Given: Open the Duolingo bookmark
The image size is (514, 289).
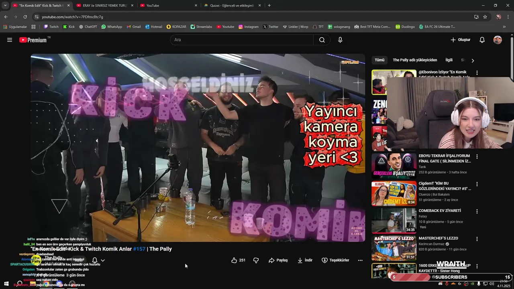Looking at the screenshot, I should tap(405, 27).
